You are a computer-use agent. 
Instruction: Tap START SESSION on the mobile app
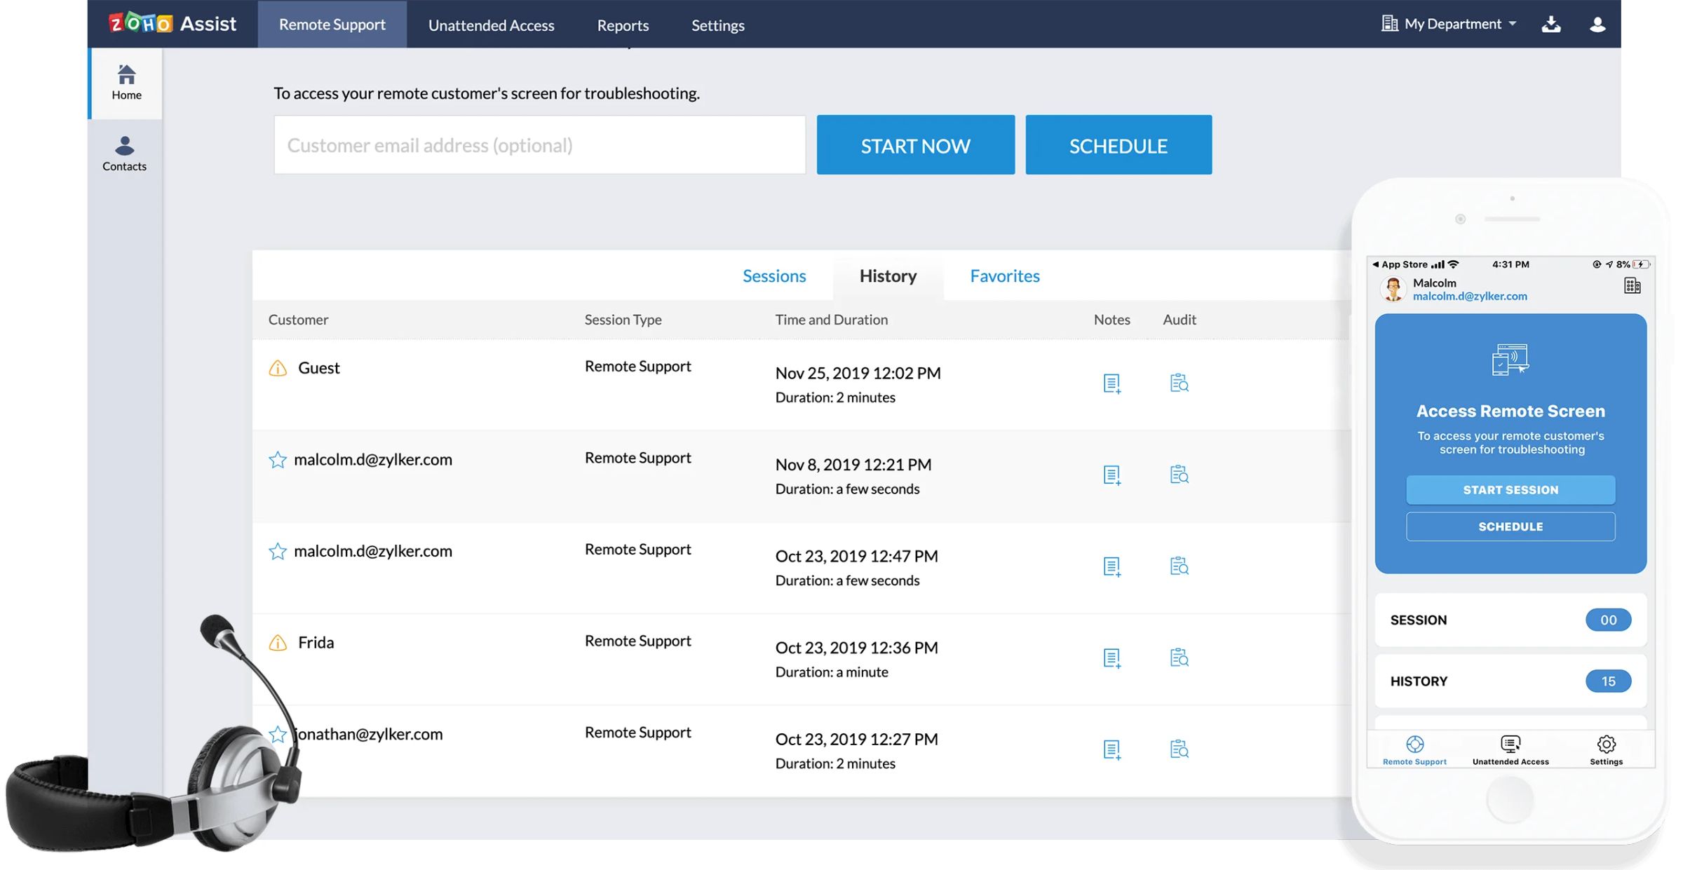click(x=1510, y=489)
